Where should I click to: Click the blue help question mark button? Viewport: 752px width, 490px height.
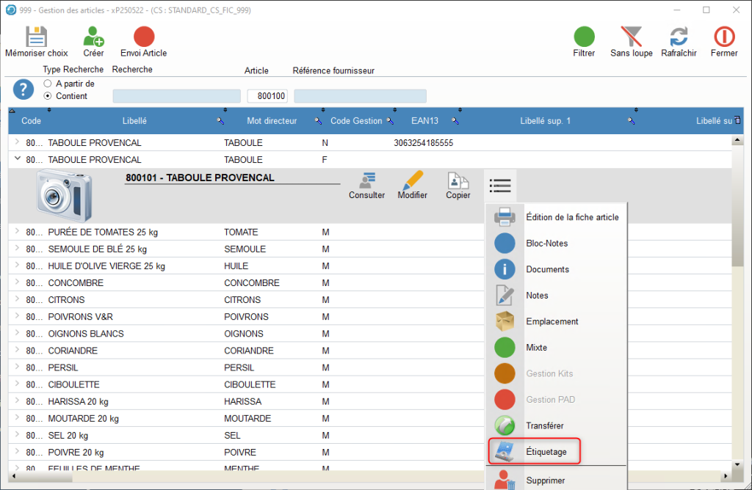point(23,89)
